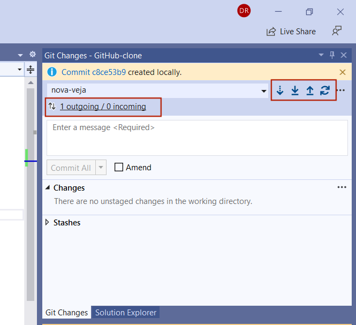Open the 1 outgoing / 0 incoming link

(x=103, y=107)
